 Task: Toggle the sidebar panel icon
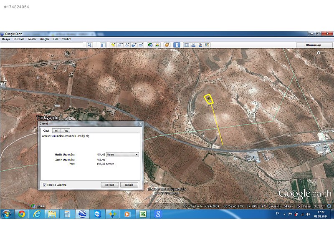point(103,45)
